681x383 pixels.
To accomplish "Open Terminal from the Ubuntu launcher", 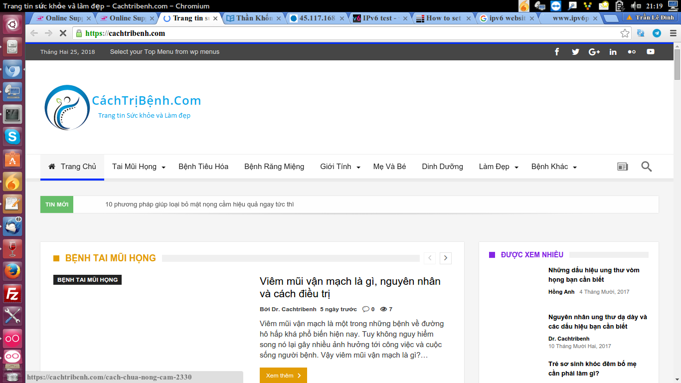I will (x=12, y=114).
